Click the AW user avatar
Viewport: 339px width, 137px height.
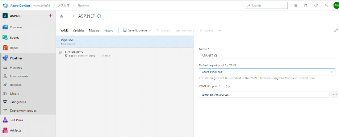(336, 6)
